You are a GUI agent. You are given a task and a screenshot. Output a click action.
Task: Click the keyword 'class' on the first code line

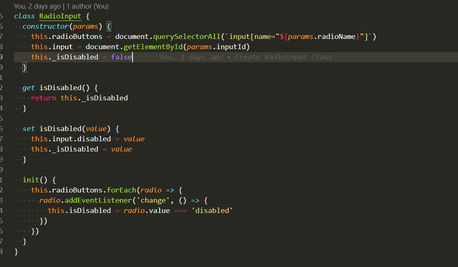coord(25,16)
